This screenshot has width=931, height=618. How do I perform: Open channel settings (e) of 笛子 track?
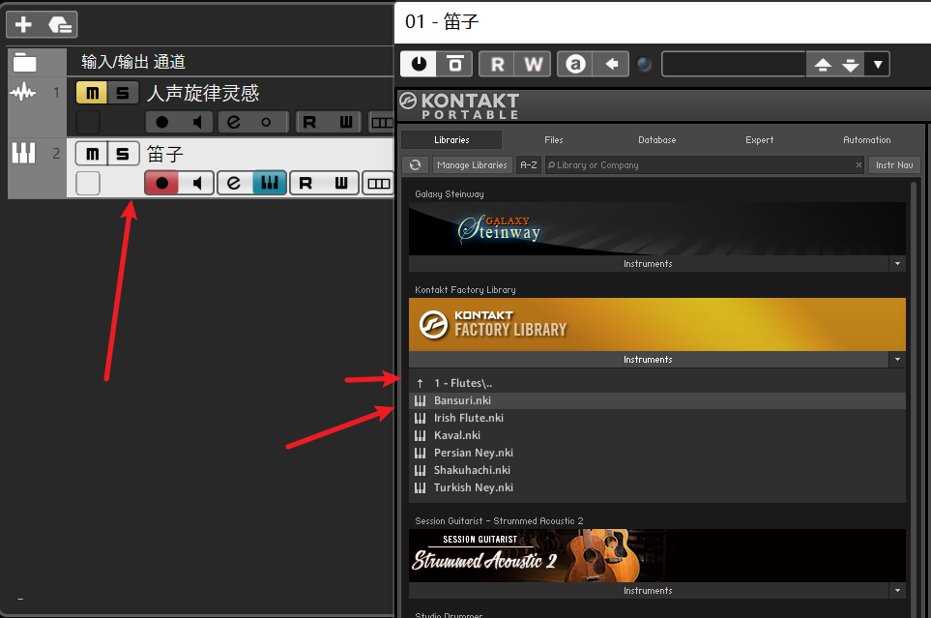click(x=234, y=183)
